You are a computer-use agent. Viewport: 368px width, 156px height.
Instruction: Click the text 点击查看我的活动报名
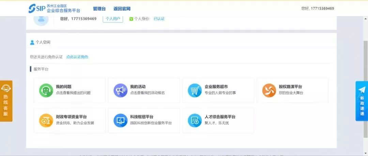(148, 93)
